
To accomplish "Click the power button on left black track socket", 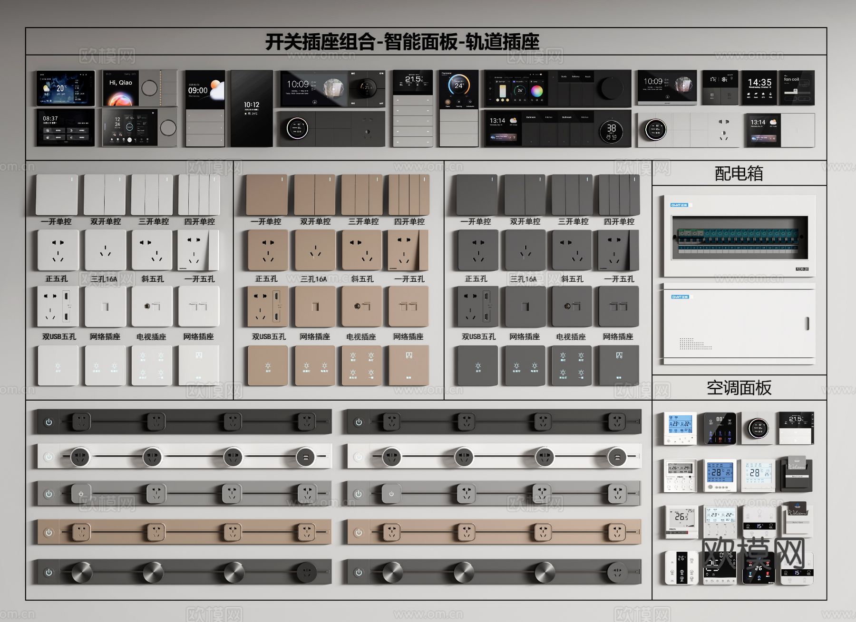I will (x=49, y=422).
